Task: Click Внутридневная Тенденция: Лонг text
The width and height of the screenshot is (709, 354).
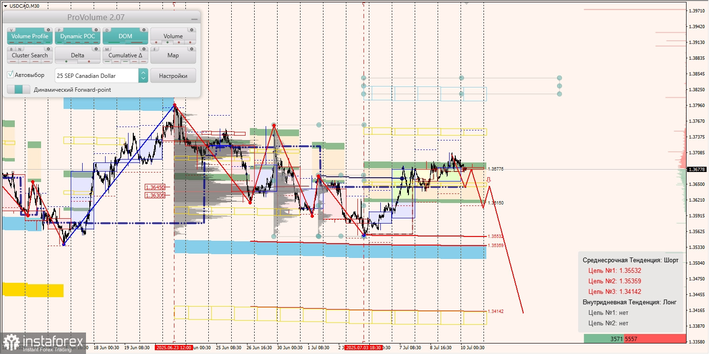Action: click(630, 302)
